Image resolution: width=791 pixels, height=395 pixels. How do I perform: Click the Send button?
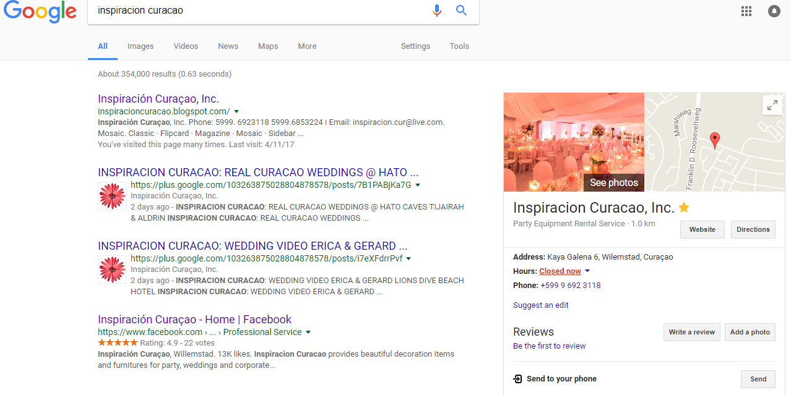[x=758, y=379]
